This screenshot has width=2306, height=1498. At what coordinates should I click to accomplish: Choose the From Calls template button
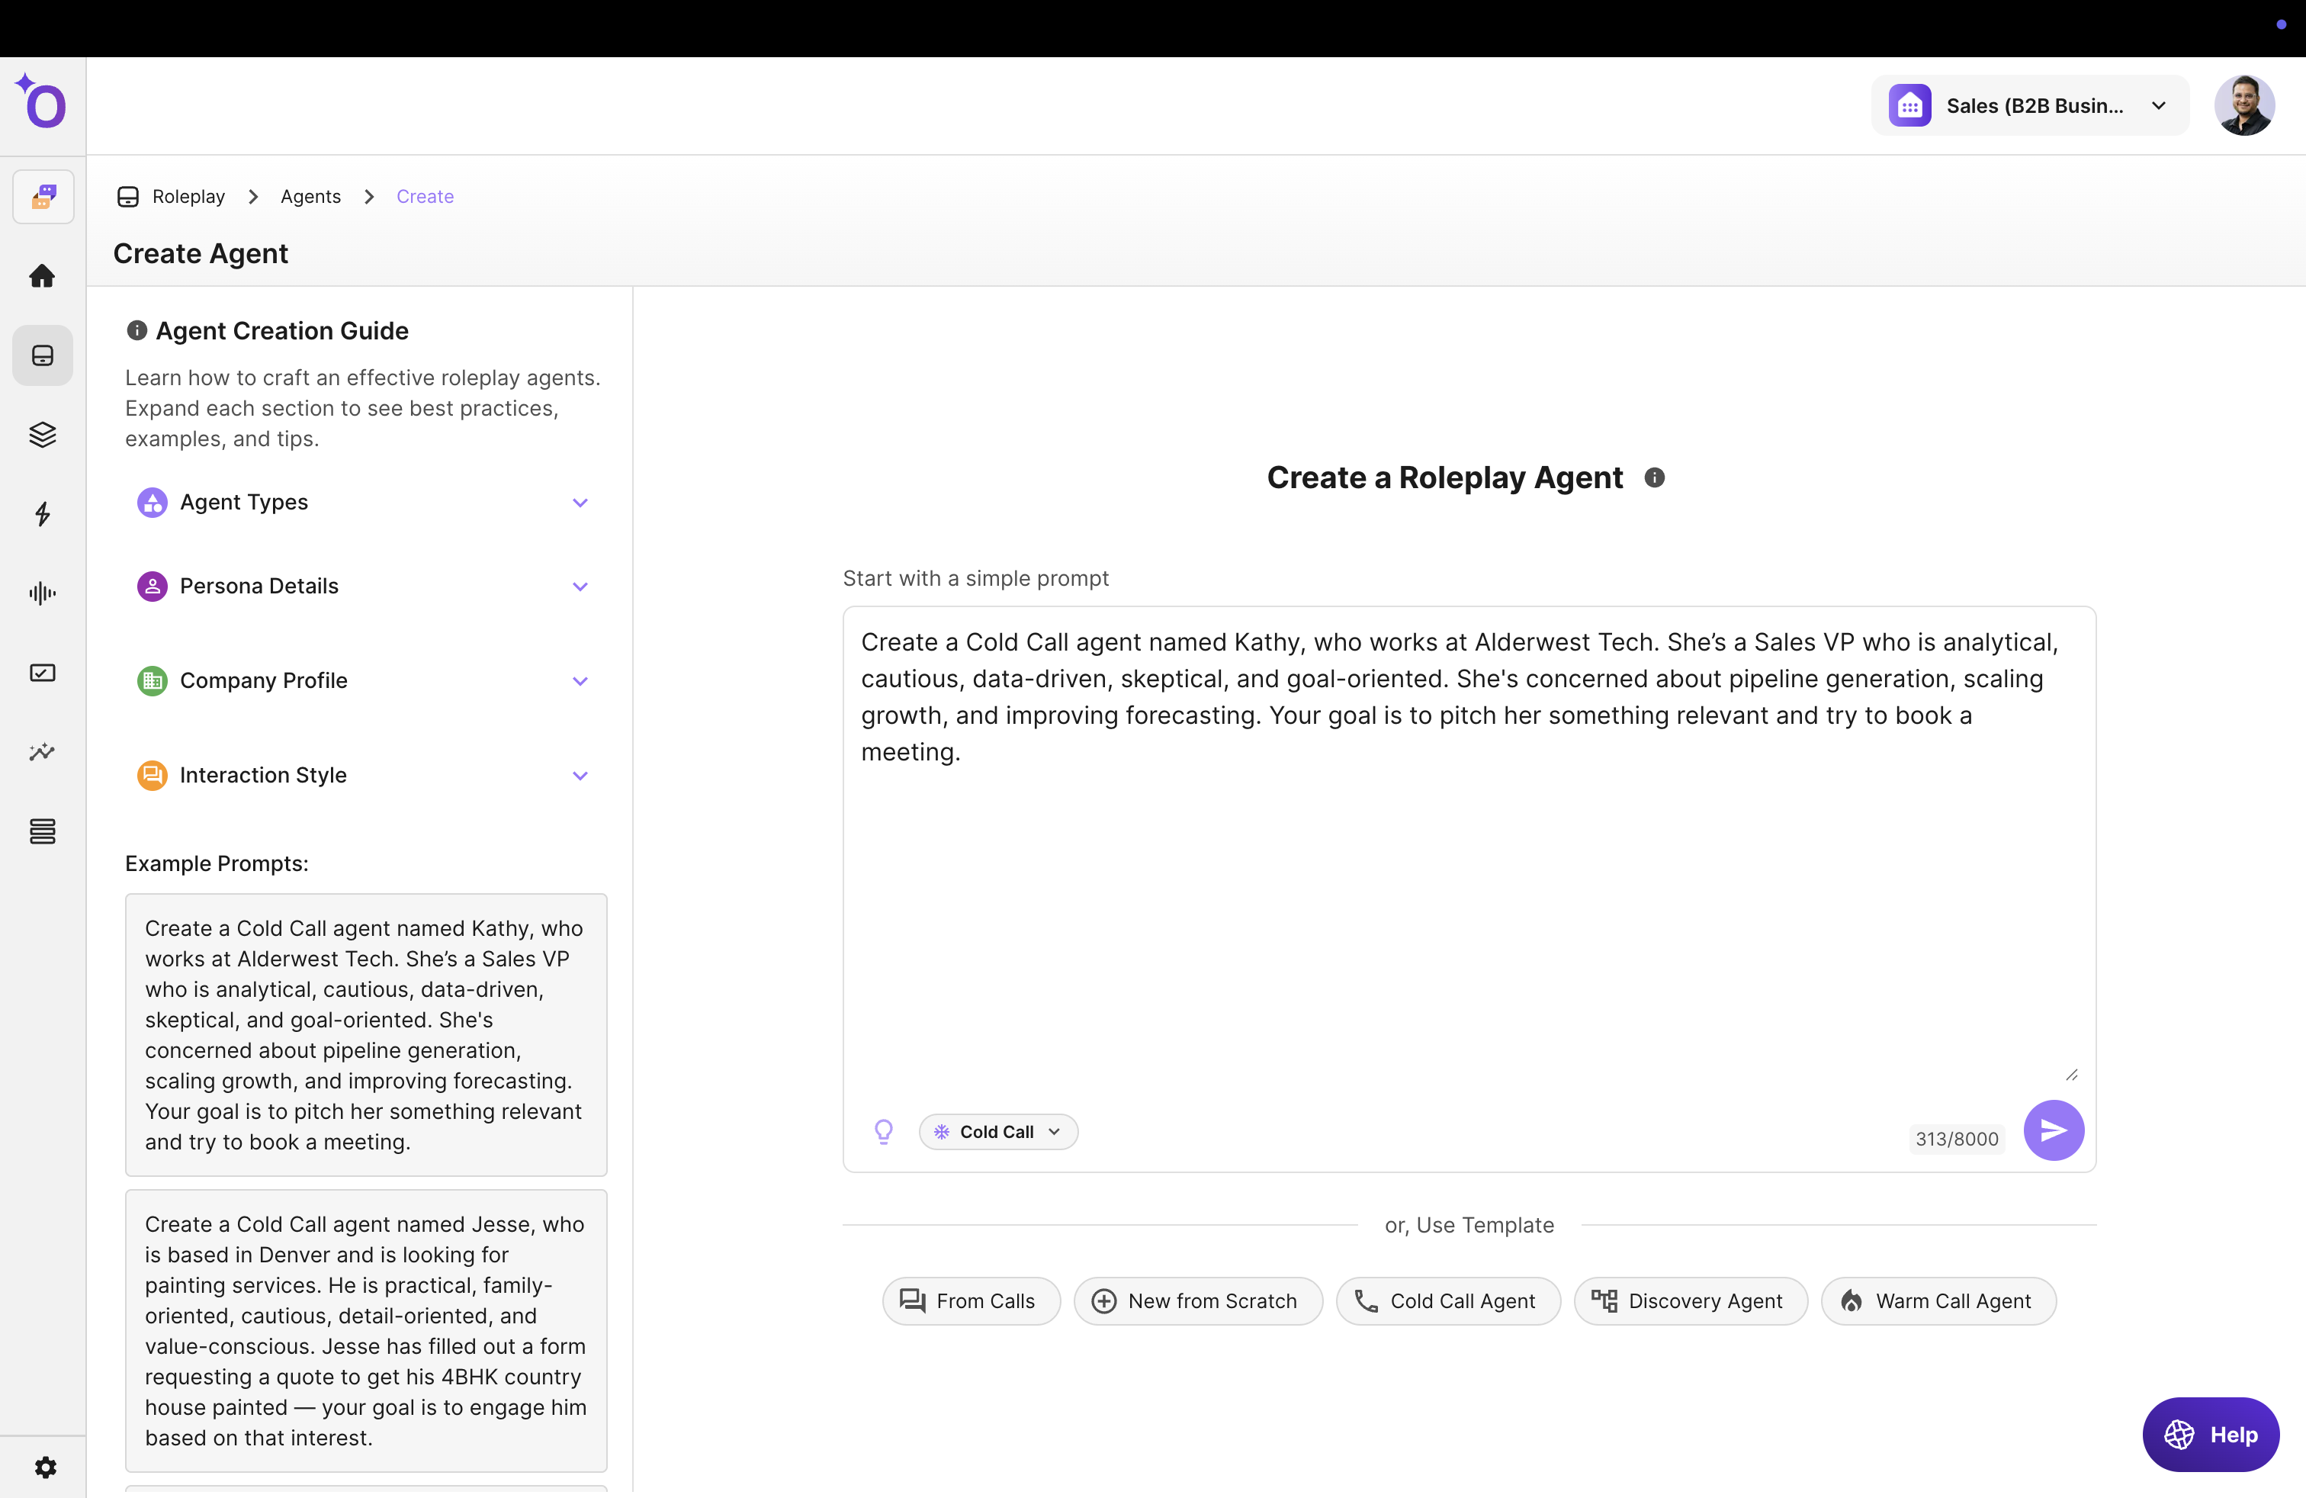click(970, 1300)
